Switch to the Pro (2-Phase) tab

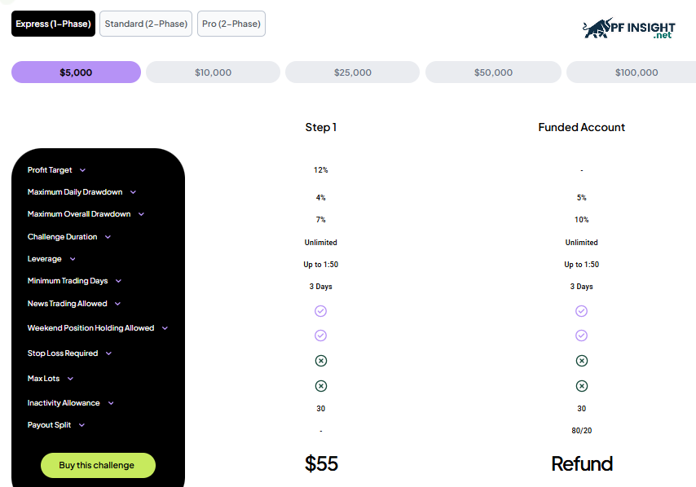click(231, 24)
